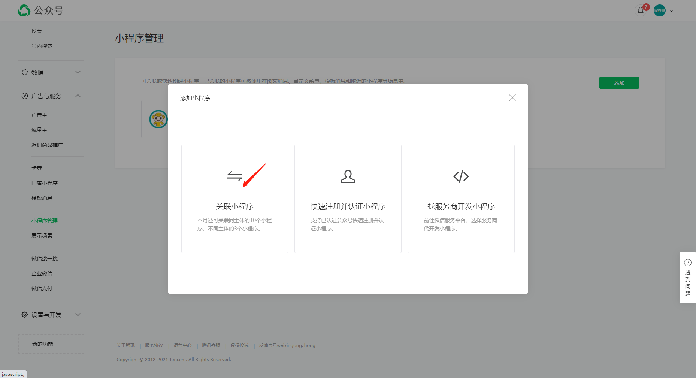
Task: Select the 快速注册并认证小程序 card title
Action: click(348, 206)
